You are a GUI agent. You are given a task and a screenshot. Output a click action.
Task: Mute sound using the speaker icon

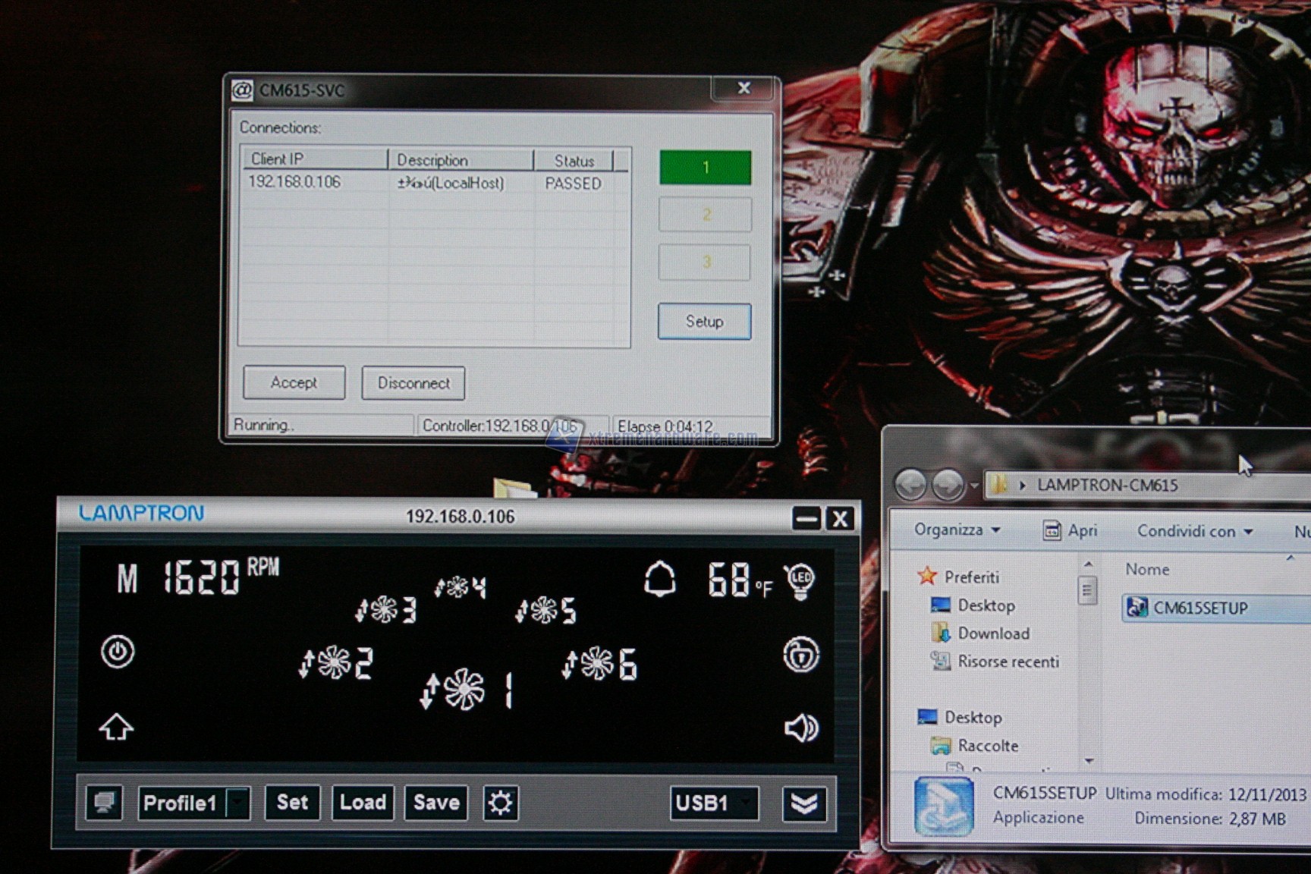[800, 728]
